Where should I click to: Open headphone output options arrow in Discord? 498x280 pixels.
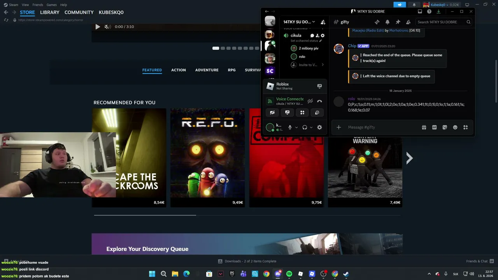click(311, 127)
